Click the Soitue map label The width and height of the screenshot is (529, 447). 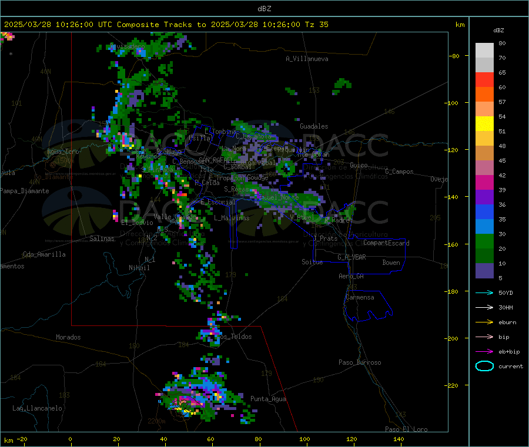pyautogui.click(x=312, y=262)
